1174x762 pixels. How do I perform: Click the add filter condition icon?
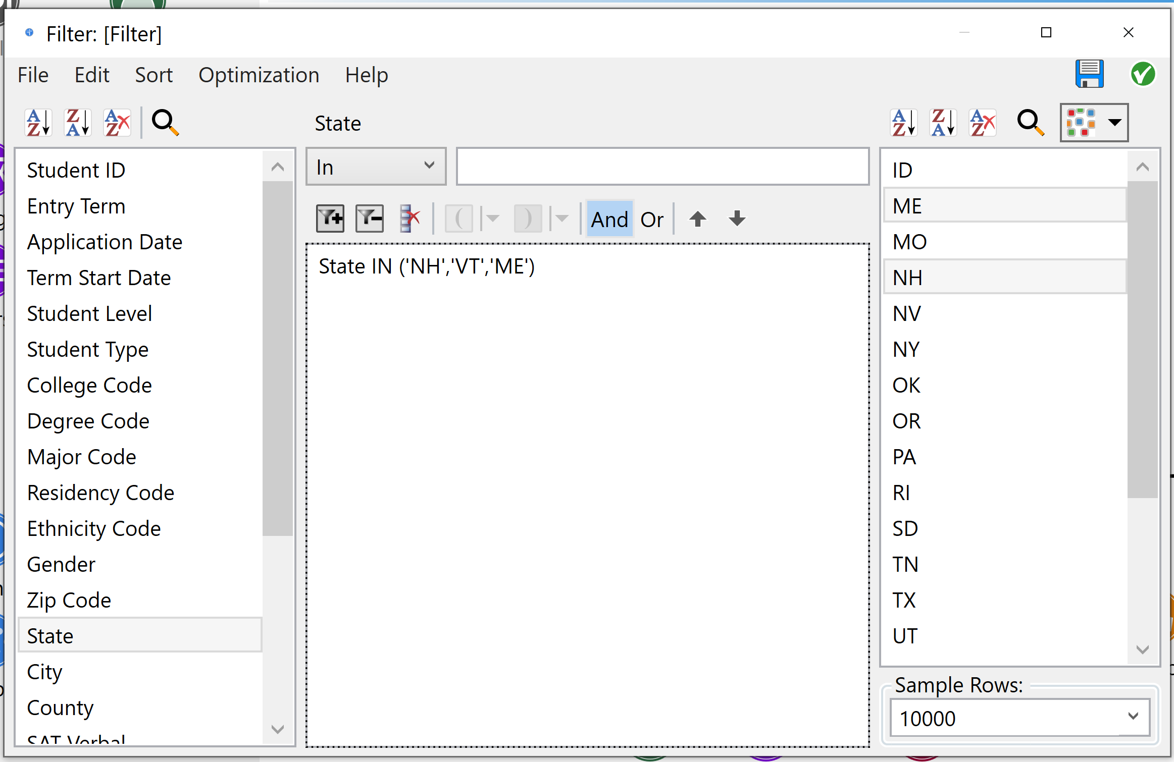point(330,219)
